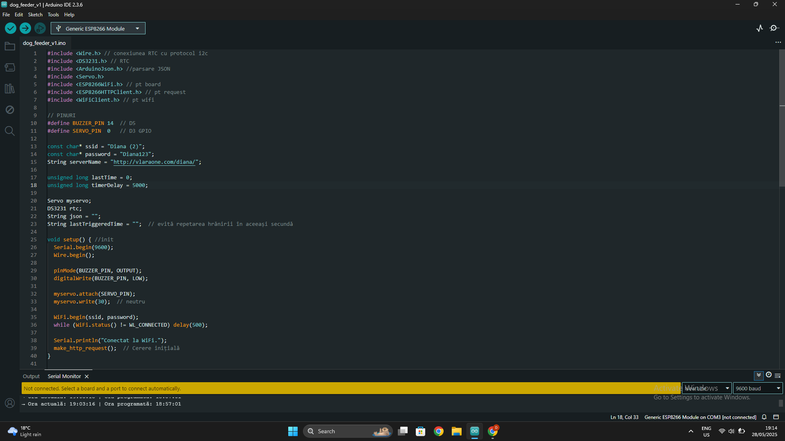Toggle bottom panel icon in status bar

[x=776, y=417]
